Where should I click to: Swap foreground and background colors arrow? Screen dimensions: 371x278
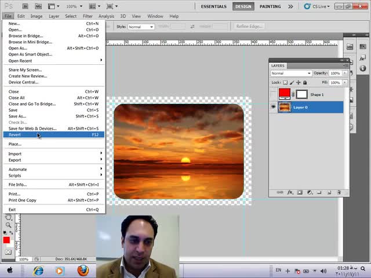(x=11, y=233)
